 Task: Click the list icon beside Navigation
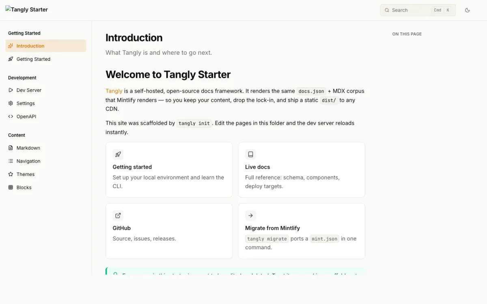click(x=11, y=161)
